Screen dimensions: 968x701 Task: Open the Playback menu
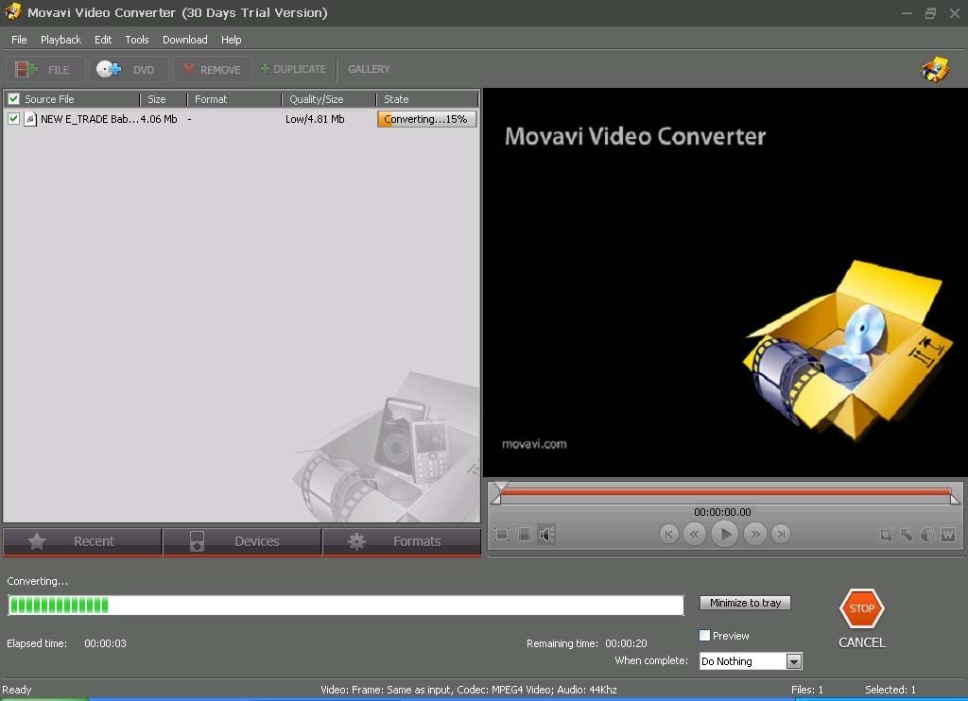pyautogui.click(x=60, y=39)
